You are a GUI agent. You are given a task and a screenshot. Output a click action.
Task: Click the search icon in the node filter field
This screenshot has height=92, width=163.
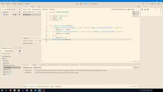point(20,9)
